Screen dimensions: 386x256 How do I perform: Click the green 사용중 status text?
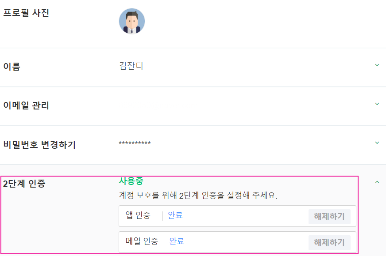(x=131, y=181)
